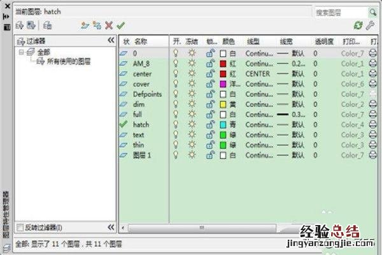Collapse the filter tree panel
This screenshot has height=255, width=382.
(x=111, y=40)
